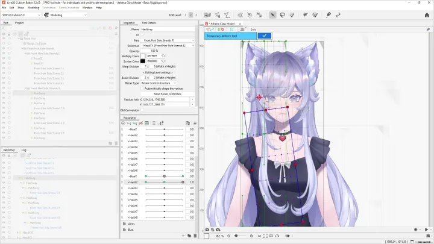434x244 pixels.
Task: Open the Edit menu
Action: pos(11,7)
